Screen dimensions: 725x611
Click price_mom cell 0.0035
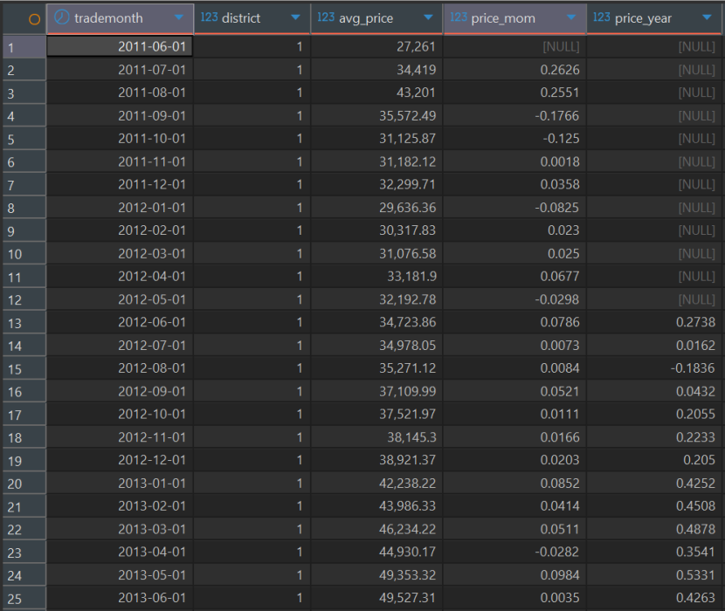514,598
